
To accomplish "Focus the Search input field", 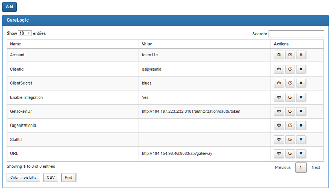I will point(296,34).
